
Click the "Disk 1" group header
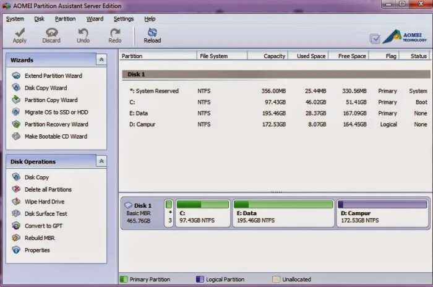click(276, 74)
